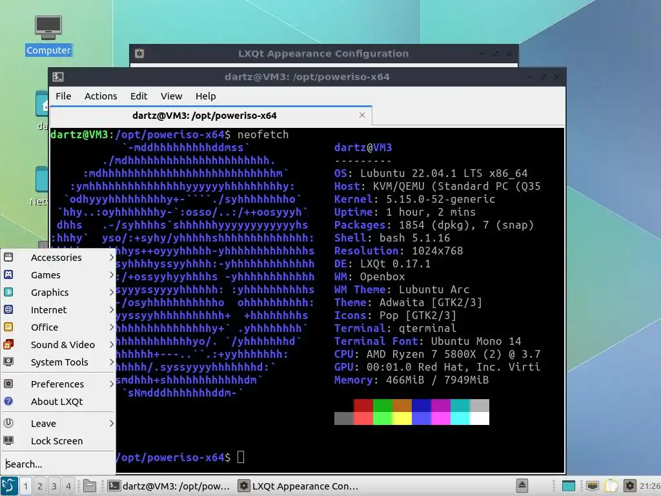Click the Preferences gear icon

click(8, 384)
